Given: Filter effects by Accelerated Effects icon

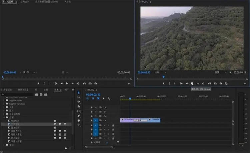Looking at the screenshot, I should [37, 94].
